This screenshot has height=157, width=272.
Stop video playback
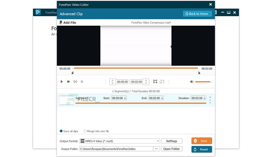pyautogui.click(x=82, y=82)
